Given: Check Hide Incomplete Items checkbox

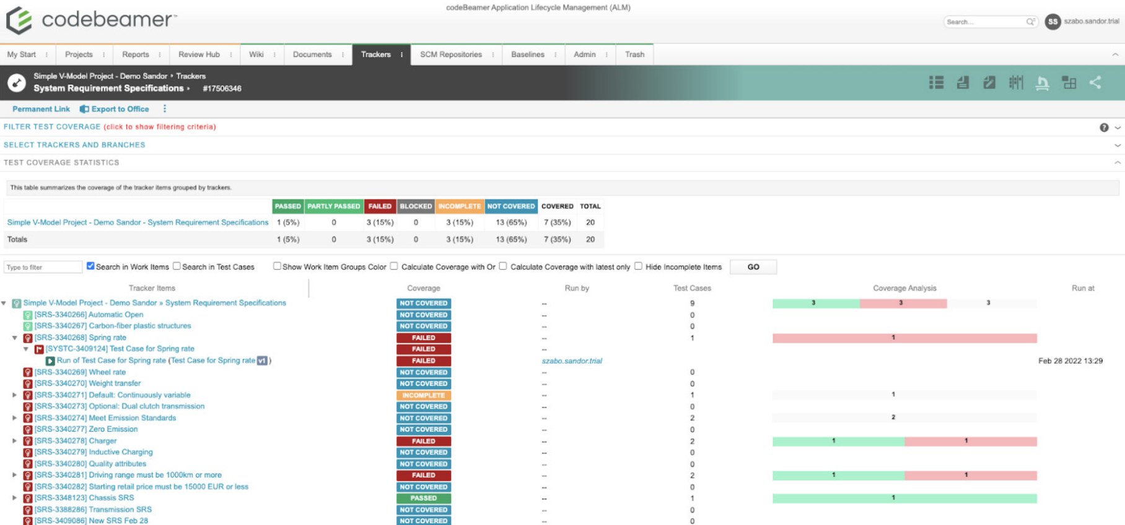Looking at the screenshot, I should pos(638,266).
